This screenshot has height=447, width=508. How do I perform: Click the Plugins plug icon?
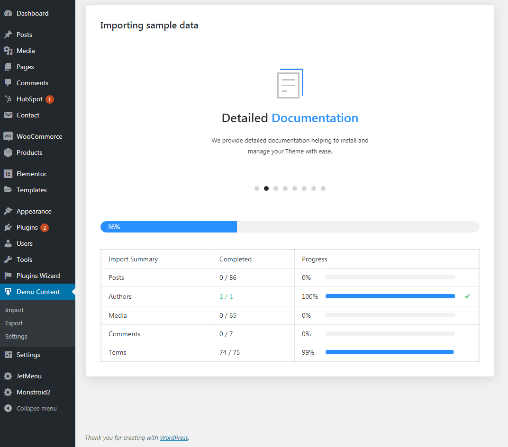pyautogui.click(x=8, y=227)
